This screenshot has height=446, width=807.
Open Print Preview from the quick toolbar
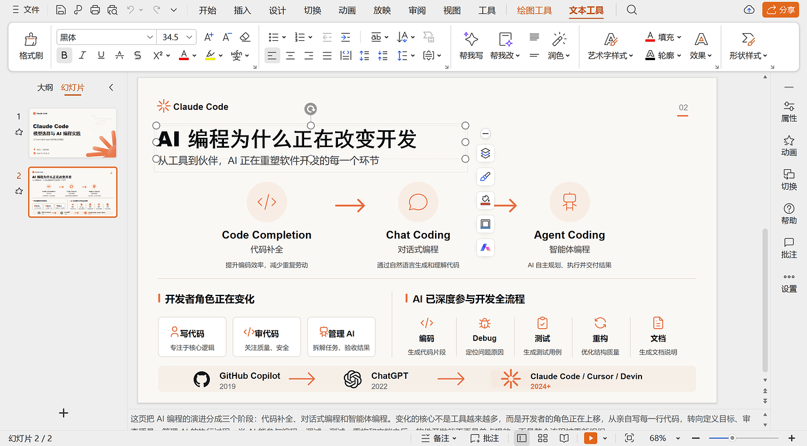[112, 10]
